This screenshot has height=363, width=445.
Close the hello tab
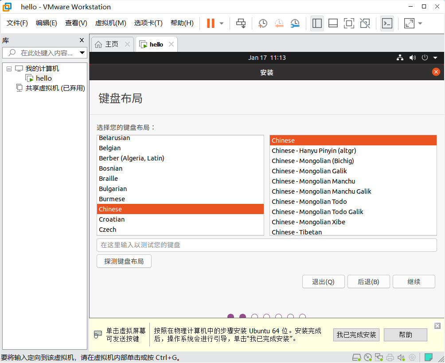click(x=171, y=44)
